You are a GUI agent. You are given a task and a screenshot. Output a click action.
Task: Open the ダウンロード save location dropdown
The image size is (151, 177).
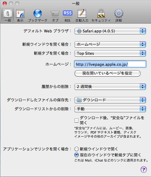click(110, 100)
